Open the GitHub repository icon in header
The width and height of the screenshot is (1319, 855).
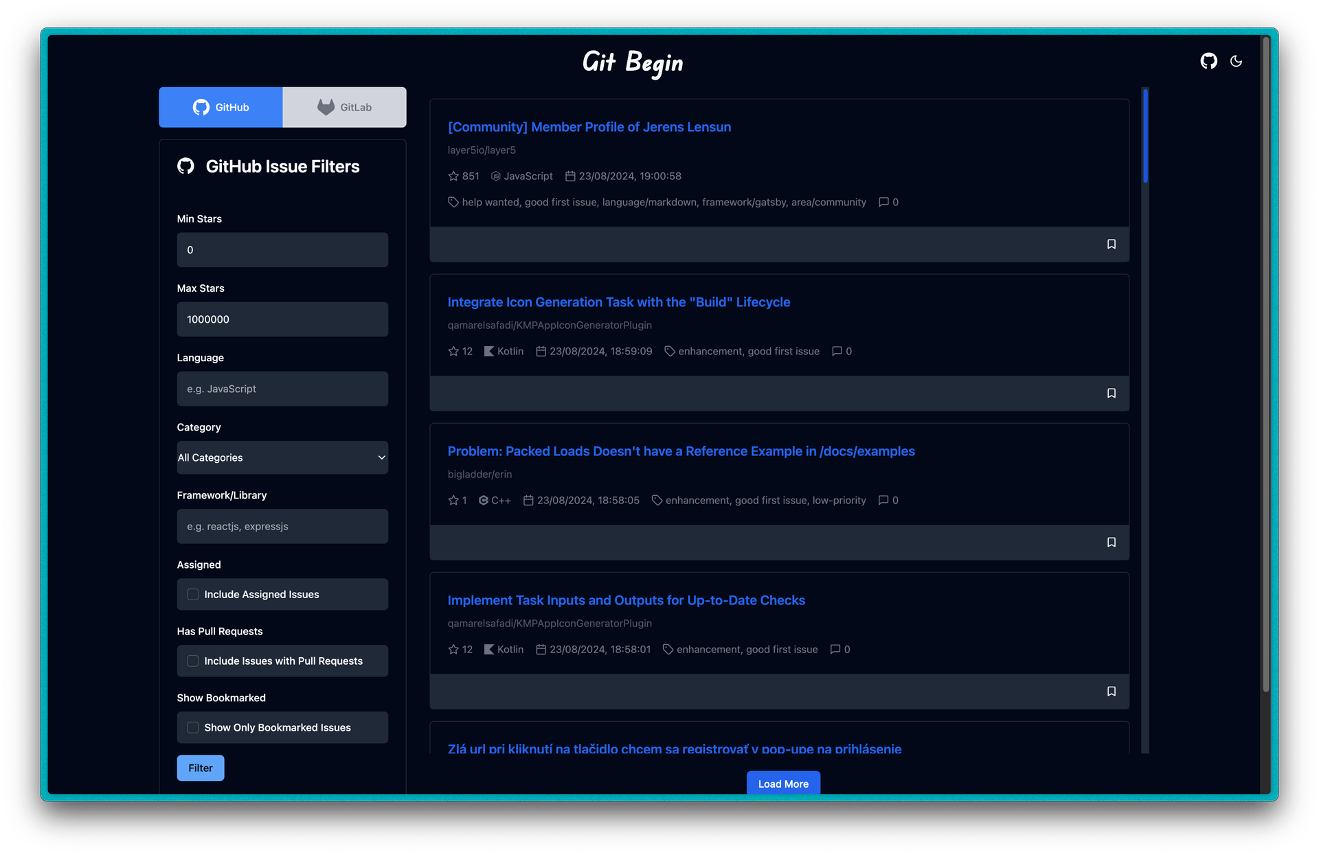(1208, 61)
